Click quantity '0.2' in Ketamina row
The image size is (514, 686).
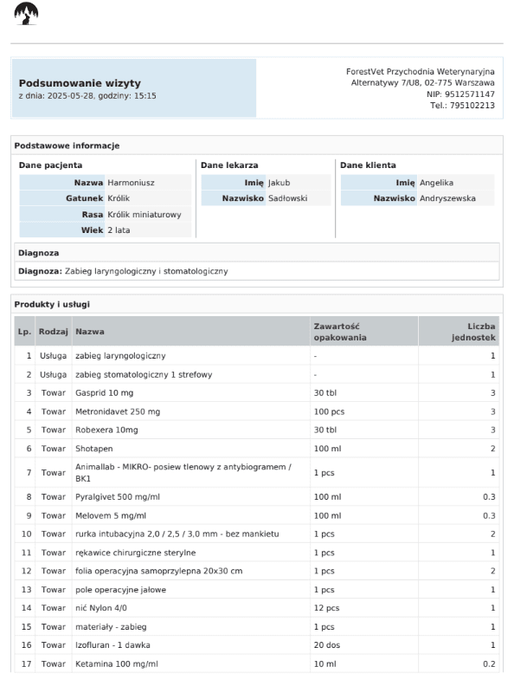[x=489, y=664]
